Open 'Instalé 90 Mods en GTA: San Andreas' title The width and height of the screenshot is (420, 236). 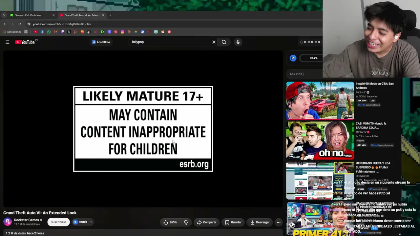tap(374, 86)
